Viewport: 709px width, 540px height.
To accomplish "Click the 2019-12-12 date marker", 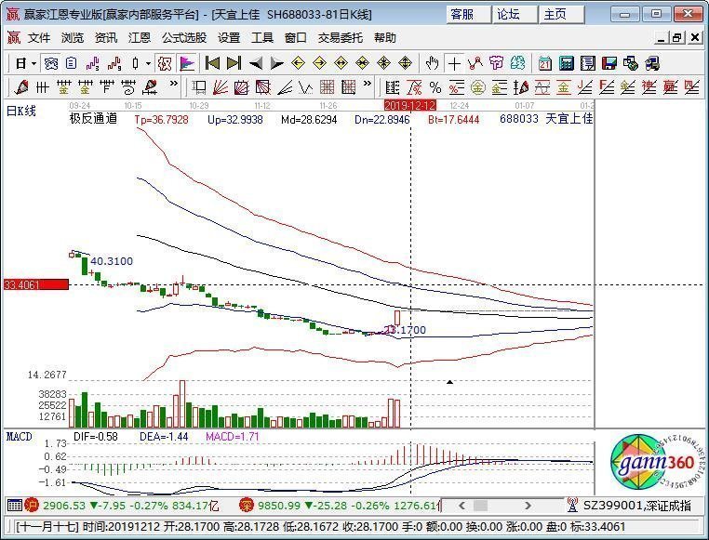I will [410, 106].
